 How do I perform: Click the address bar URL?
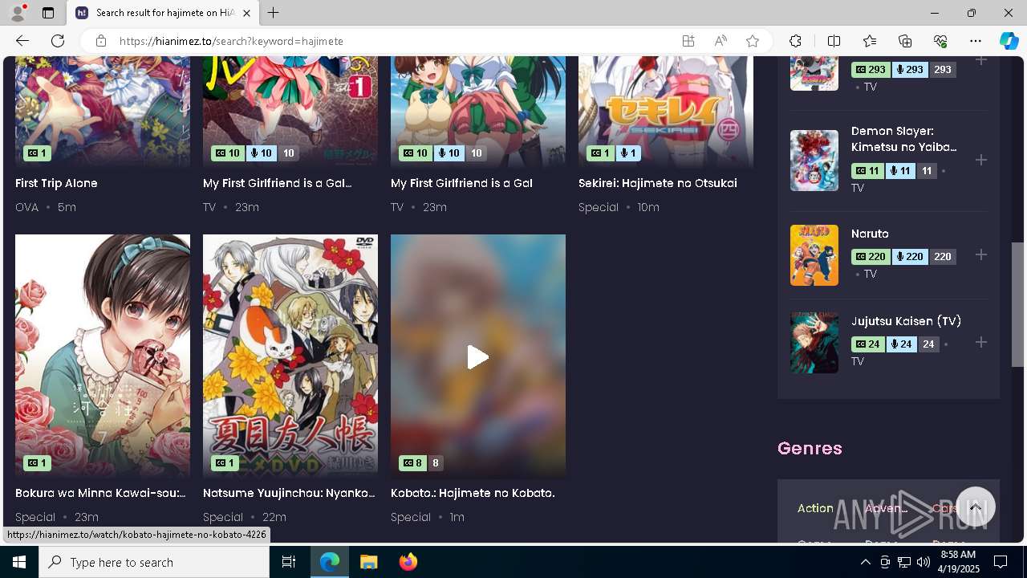click(x=231, y=41)
